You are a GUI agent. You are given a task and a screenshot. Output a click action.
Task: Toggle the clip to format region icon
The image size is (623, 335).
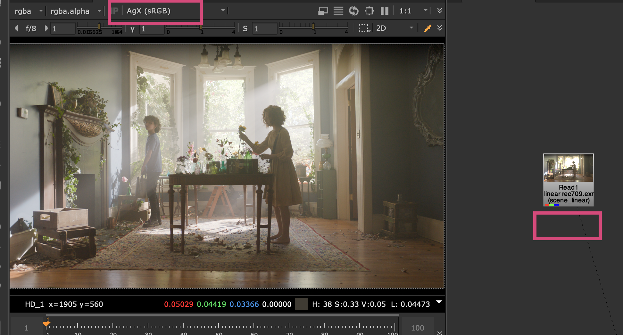(x=369, y=11)
